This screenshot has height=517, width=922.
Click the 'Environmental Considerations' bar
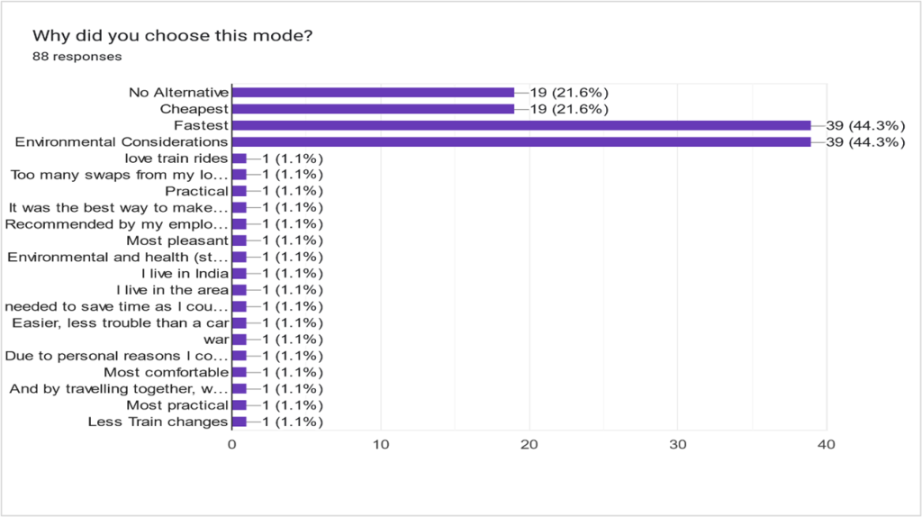(x=521, y=141)
